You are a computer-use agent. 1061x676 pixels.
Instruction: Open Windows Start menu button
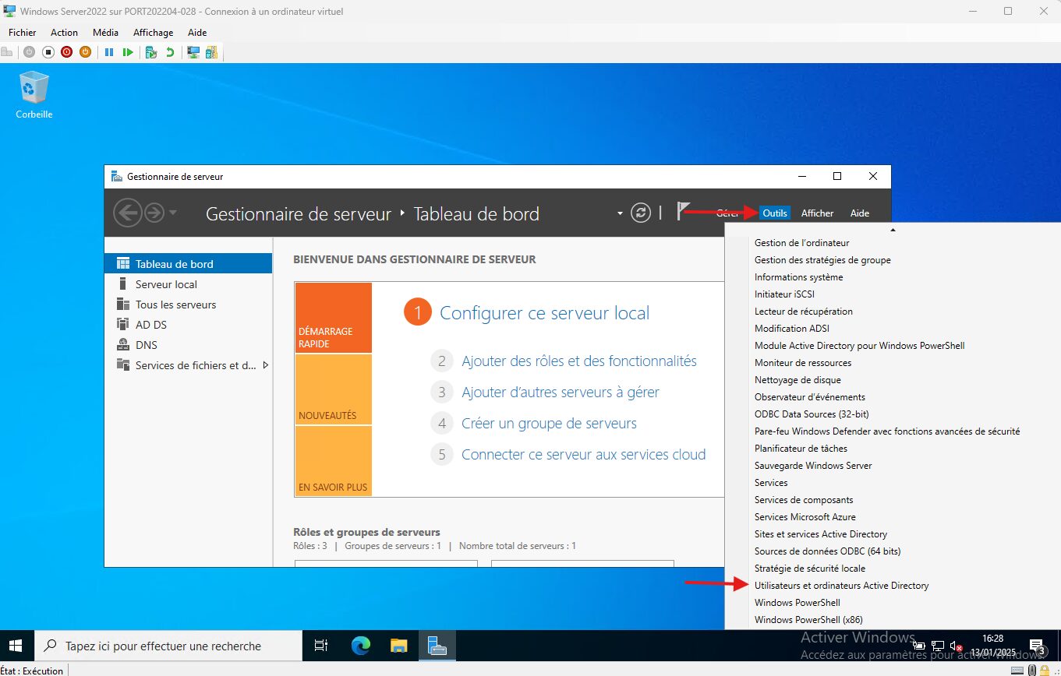pos(16,646)
